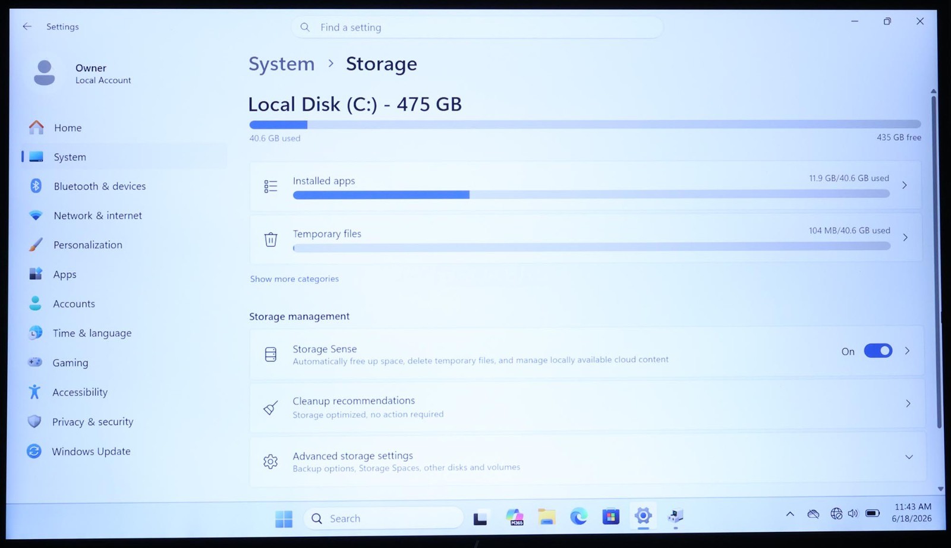Click the taskbar Search box
The width and height of the screenshot is (951, 548).
tap(383, 518)
